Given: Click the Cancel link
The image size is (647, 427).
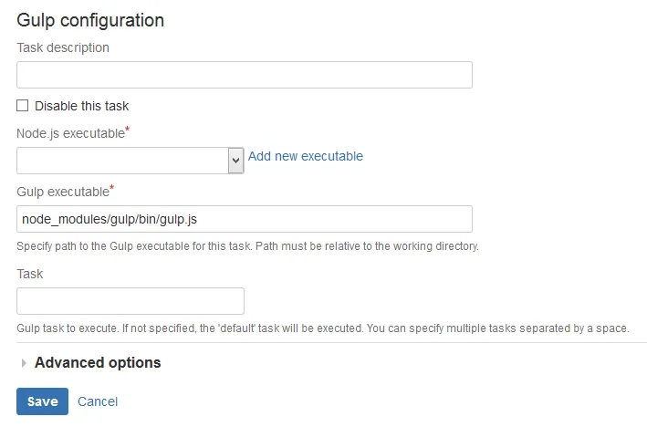Looking at the screenshot, I should coord(98,401).
